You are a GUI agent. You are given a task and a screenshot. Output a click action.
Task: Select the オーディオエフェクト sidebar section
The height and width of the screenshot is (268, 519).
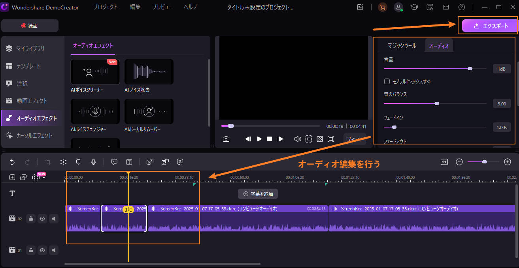coord(32,118)
